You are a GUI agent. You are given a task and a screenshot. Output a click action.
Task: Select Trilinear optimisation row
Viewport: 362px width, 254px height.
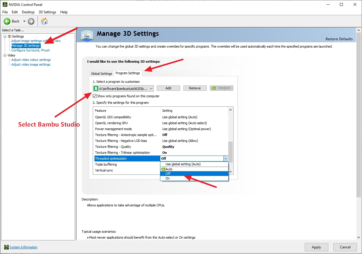pos(161,153)
